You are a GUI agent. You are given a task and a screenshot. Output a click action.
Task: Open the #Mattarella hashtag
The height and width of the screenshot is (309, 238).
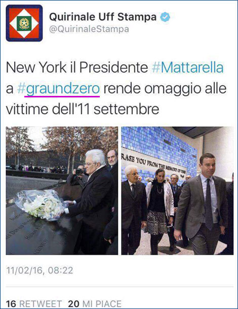click(x=188, y=67)
